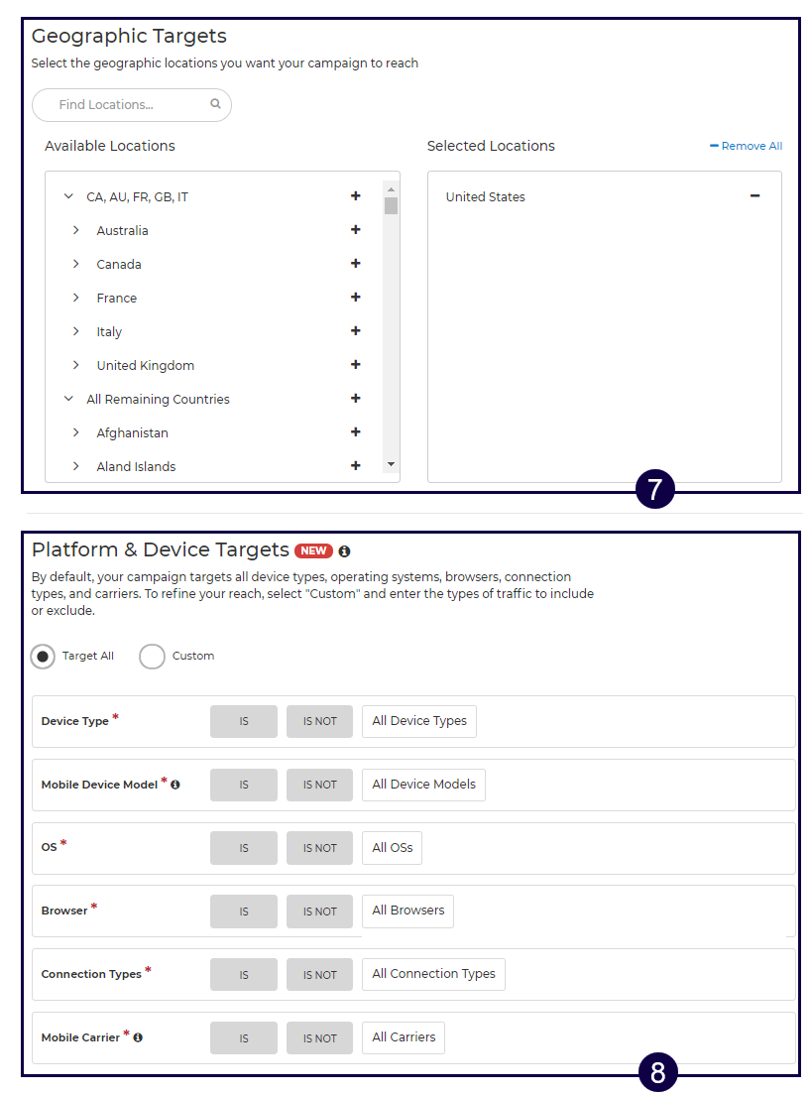Screen dimensions: 811x1094
Task: Collapse the CA, AU, FR, GB, IT group
Action: (x=68, y=196)
